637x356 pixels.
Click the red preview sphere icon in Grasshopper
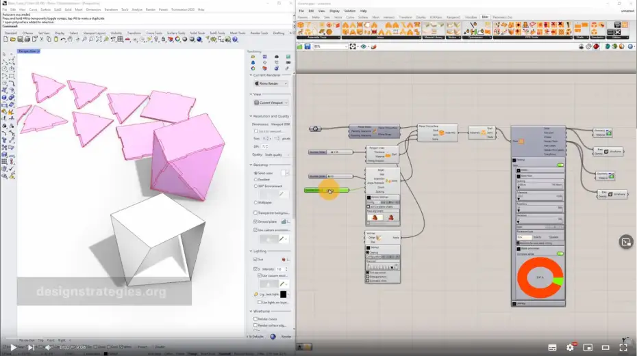point(596,46)
